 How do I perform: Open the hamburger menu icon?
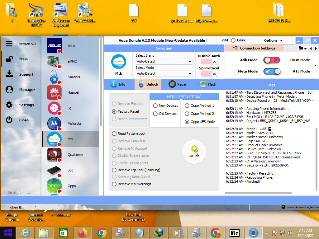[9, 44]
